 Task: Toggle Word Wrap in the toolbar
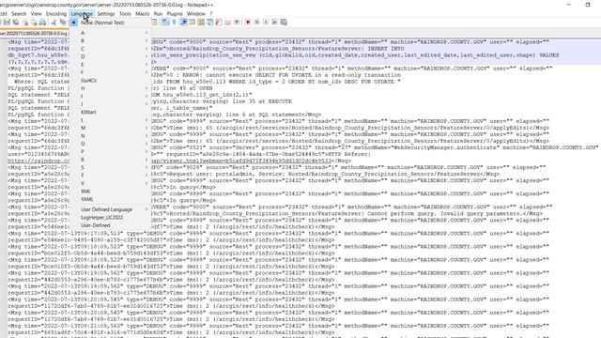165,23
